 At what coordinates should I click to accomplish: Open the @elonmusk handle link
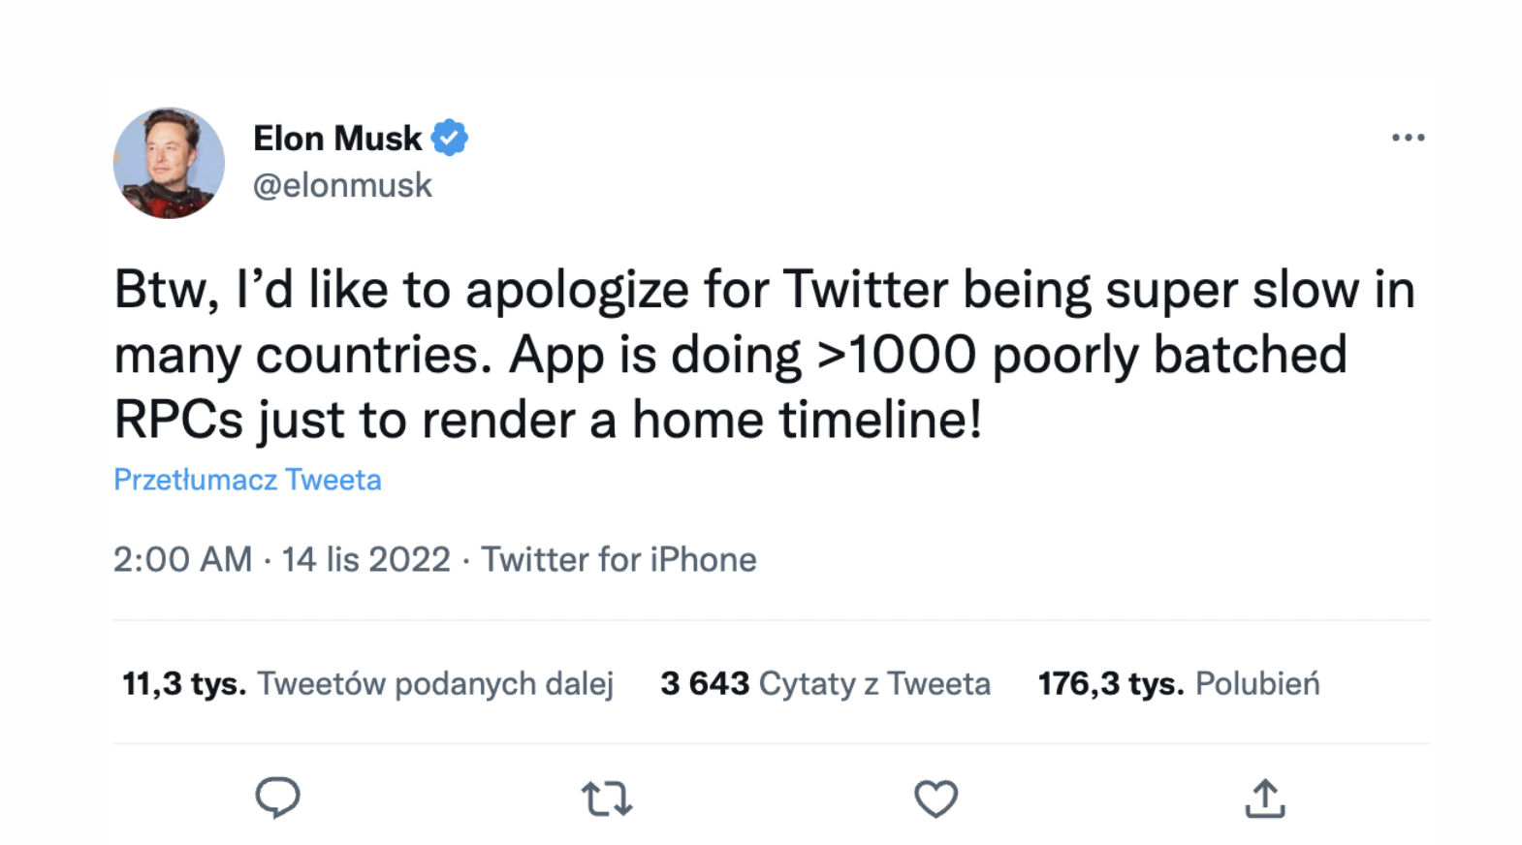point(342,185)
